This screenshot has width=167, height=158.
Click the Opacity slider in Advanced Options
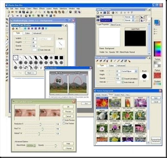56,145
